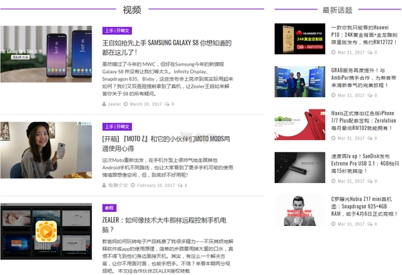Screen dimensions: 402x275
Task: Click the clock icon beside February 10, 2017
Action: [133, 185]
